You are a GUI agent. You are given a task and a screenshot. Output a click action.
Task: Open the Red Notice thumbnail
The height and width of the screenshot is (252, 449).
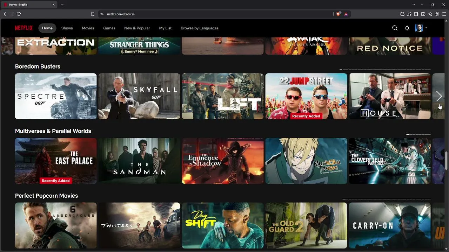coord(390,46)
